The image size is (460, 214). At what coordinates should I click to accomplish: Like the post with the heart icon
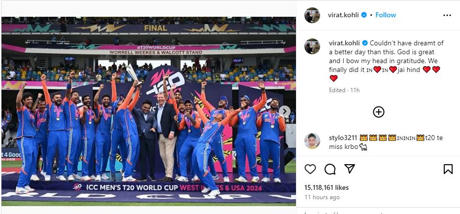click(310, 169)
